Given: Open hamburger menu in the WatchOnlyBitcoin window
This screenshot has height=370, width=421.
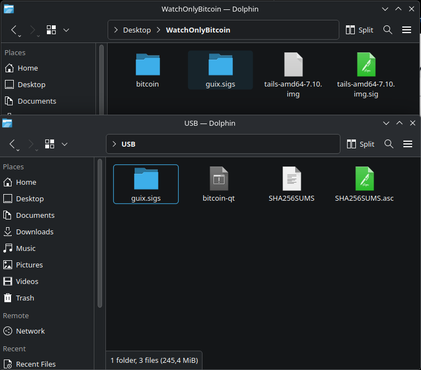Looking at the screenshot, I should pyautogui.click(x=407, y=30).
